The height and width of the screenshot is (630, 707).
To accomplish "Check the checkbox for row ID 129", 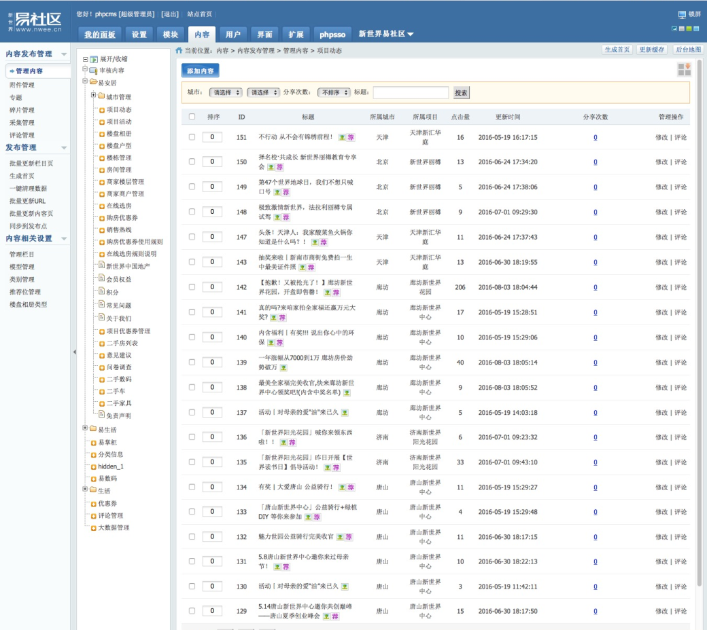I will click(192, 611).
